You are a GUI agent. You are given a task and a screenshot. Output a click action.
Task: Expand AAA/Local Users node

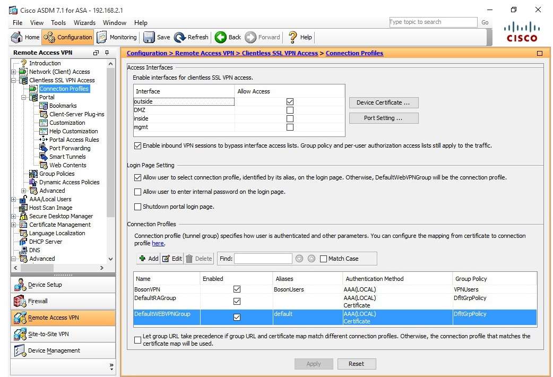coord(13,199)
